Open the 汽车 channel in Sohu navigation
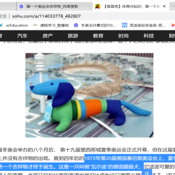This screenshot has height=175, width=175. pos(22,36)
